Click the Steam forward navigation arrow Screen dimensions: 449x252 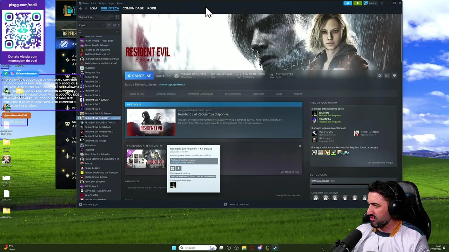86,8
